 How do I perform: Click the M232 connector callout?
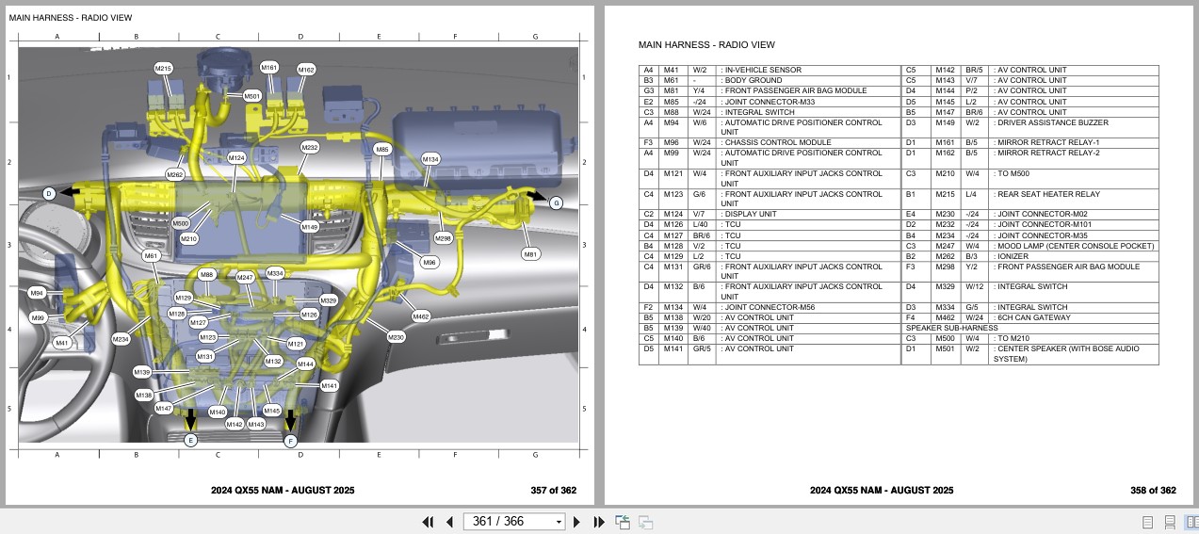310,148
